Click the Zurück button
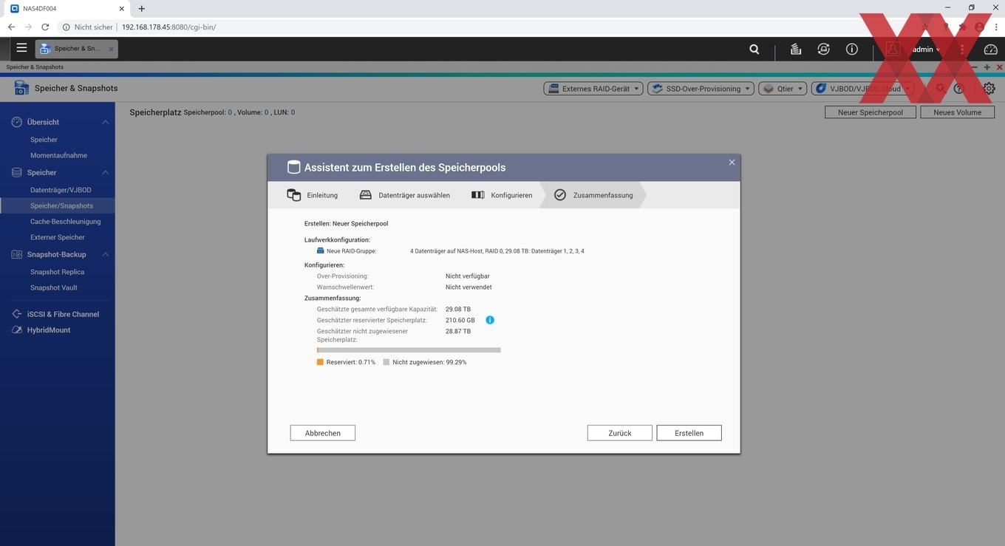Image resolution: width=1005 pixels, height=546 pixels. pos(620,433)
